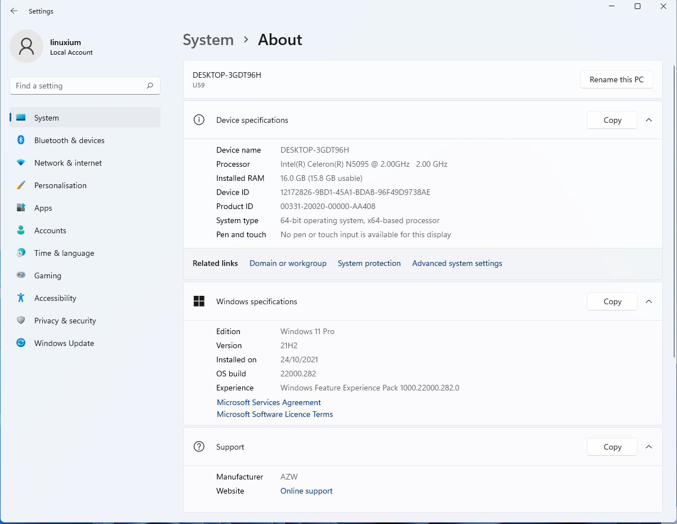Viewport: 677px width, 524px height.
Task: Click the Find a setting field
Action: coord(85,86)
